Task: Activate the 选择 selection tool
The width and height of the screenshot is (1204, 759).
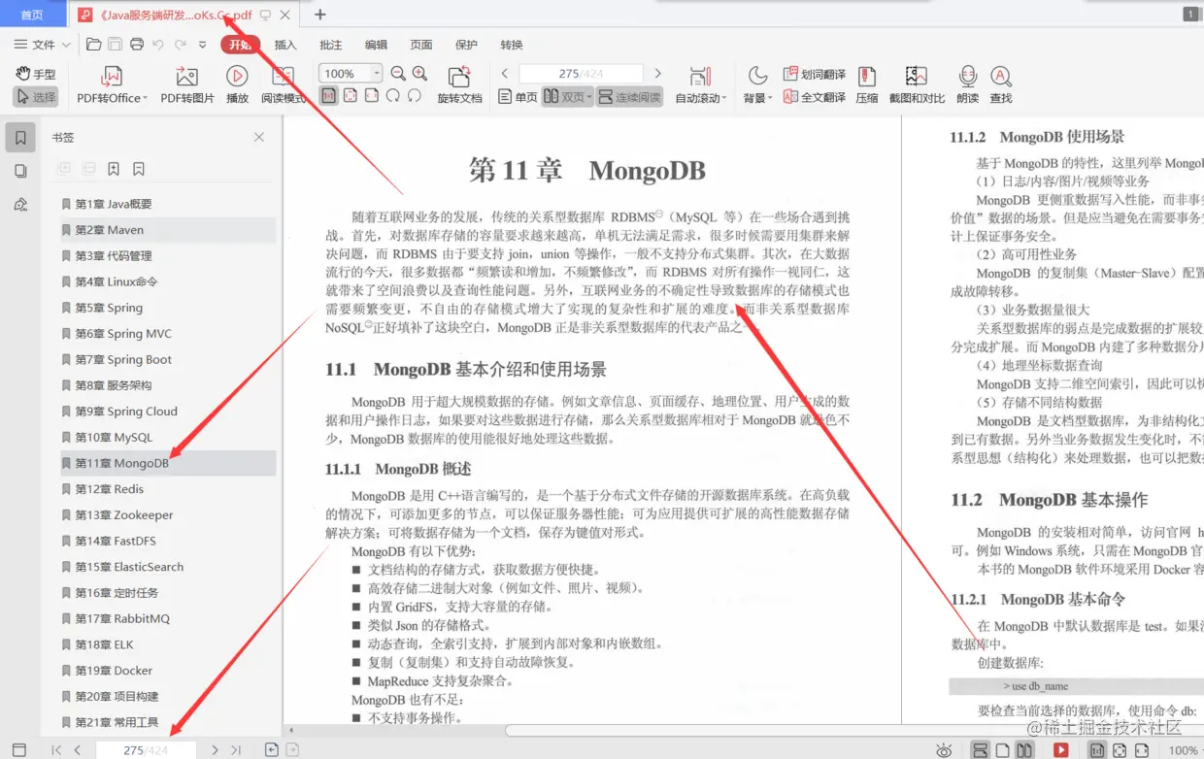Action: [x=37, y=97]
